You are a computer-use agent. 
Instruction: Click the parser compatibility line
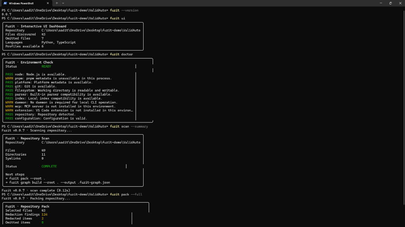[x=59, y=94]
